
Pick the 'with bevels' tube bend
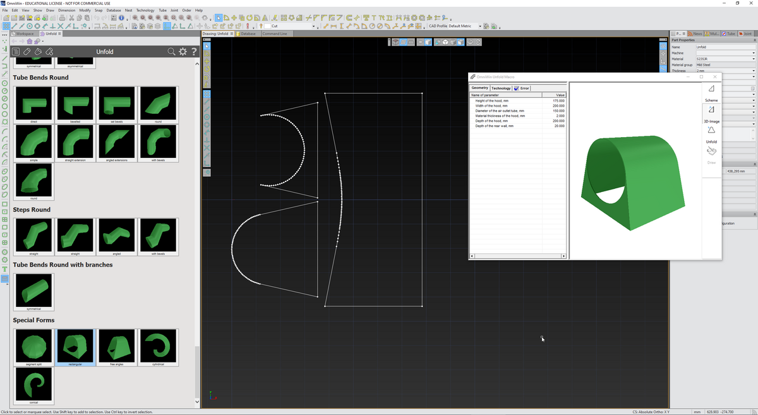(x=158, y=143)
